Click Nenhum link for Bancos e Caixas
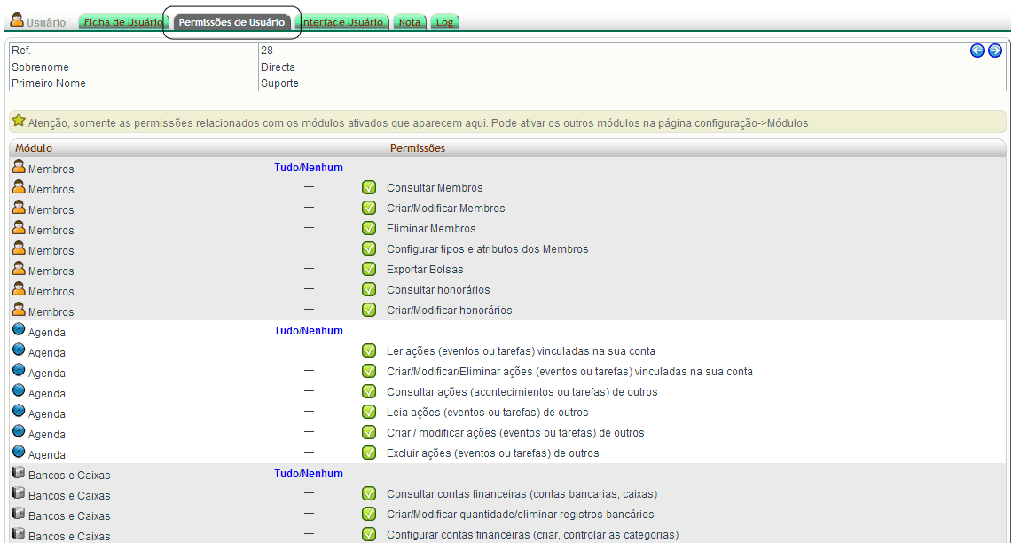This screenshot has width=1012, height=543. tap(322, 474)
